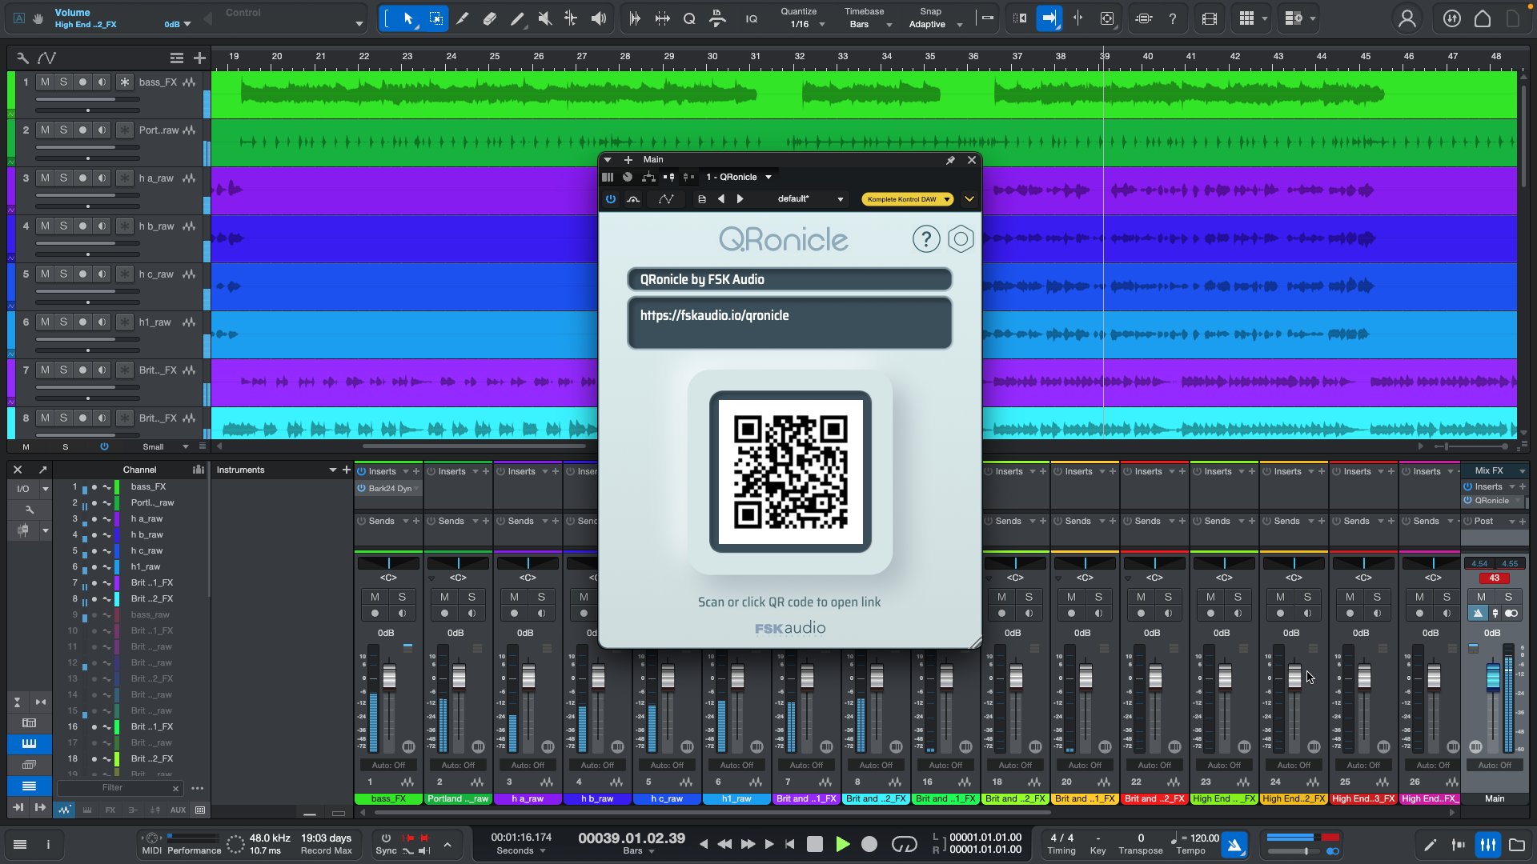Open the QRonicle help question mark
This screenshot has height=864, width=1537.
coord(926,239)
